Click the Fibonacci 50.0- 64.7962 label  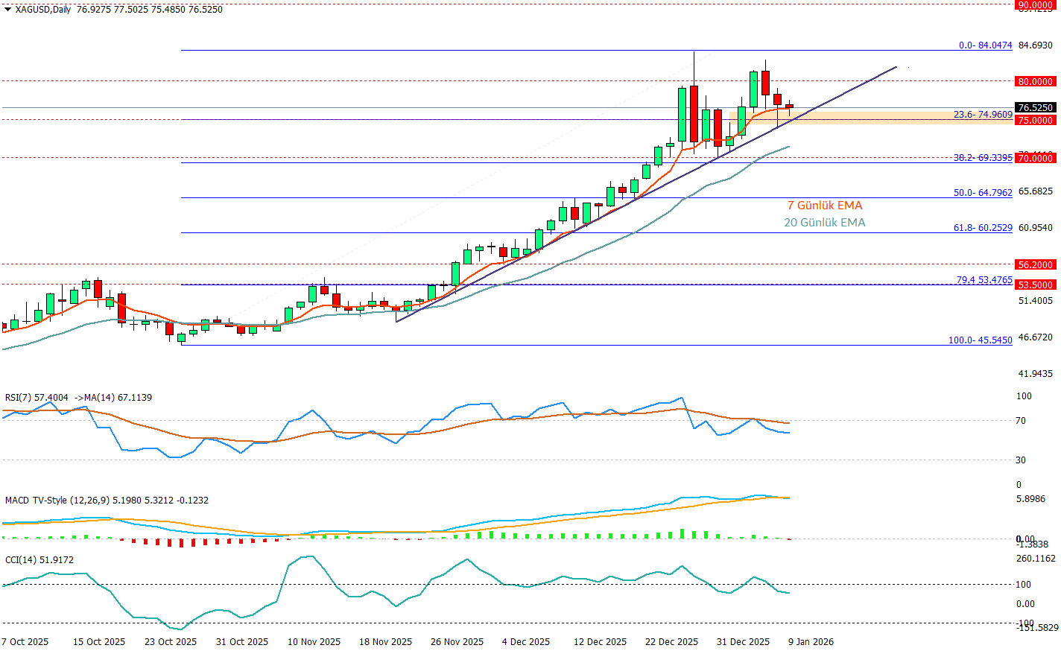pos(982,193)
